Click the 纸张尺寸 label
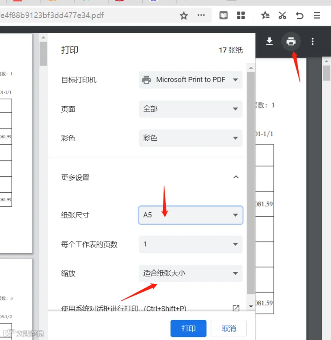Screen dimensions: 331x340 [x=75, y=215]
